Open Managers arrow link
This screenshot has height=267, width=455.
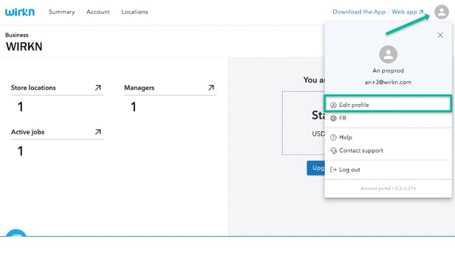(x=211, y=88)
